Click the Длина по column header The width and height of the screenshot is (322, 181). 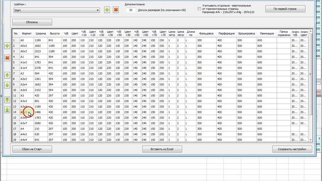pyautogui.click(x=191, y=34)
